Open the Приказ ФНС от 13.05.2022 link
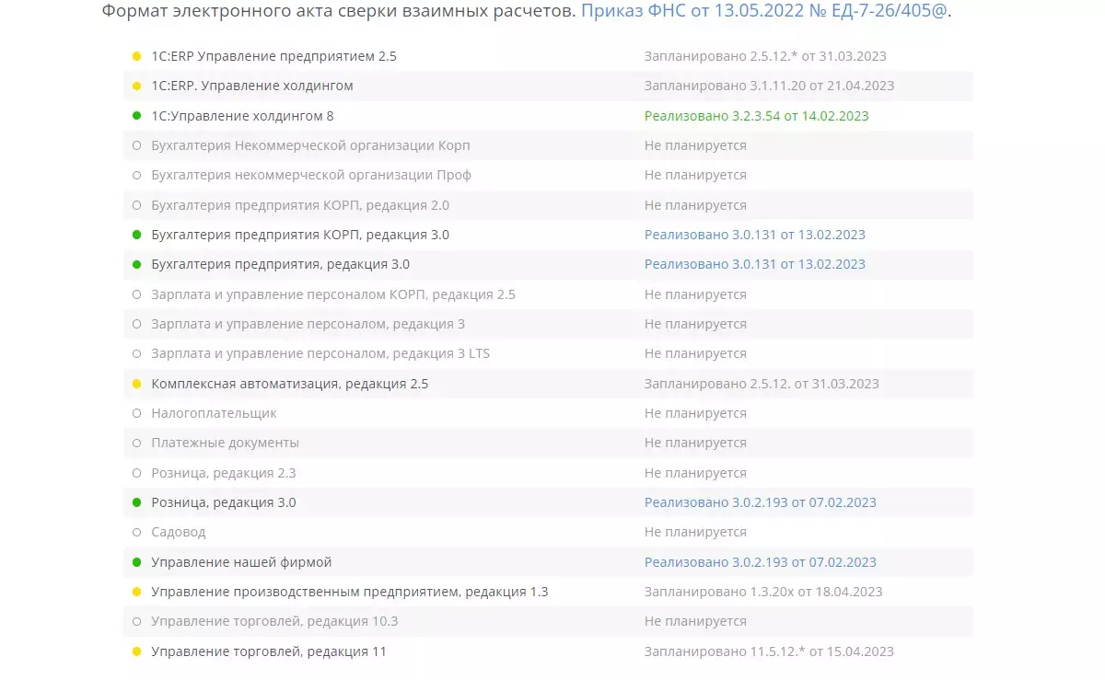 [x=763, y=12]
